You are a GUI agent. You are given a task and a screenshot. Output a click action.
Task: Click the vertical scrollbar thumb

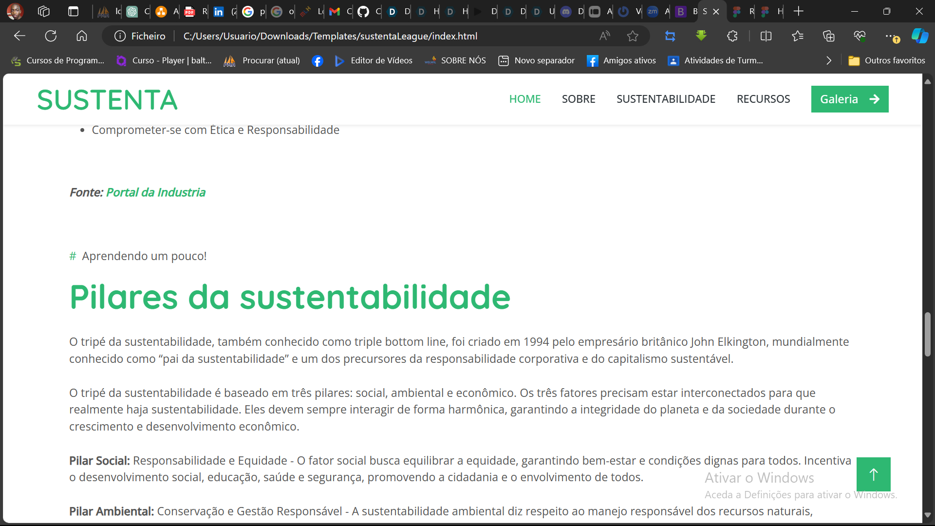point(927,334)
